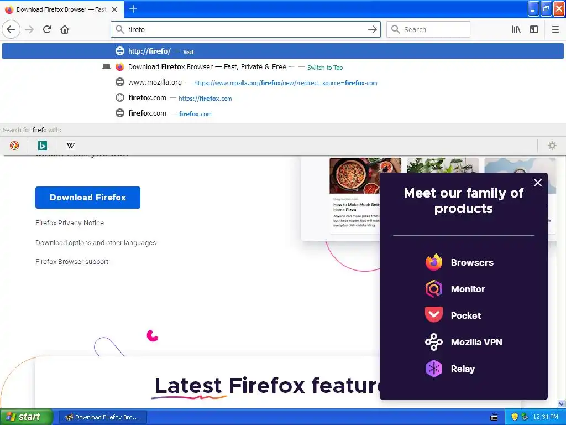This screenshot has width=566, height=425.
Task: Close the Download Firefox Browser tab
Action: [x=114, y=9]
